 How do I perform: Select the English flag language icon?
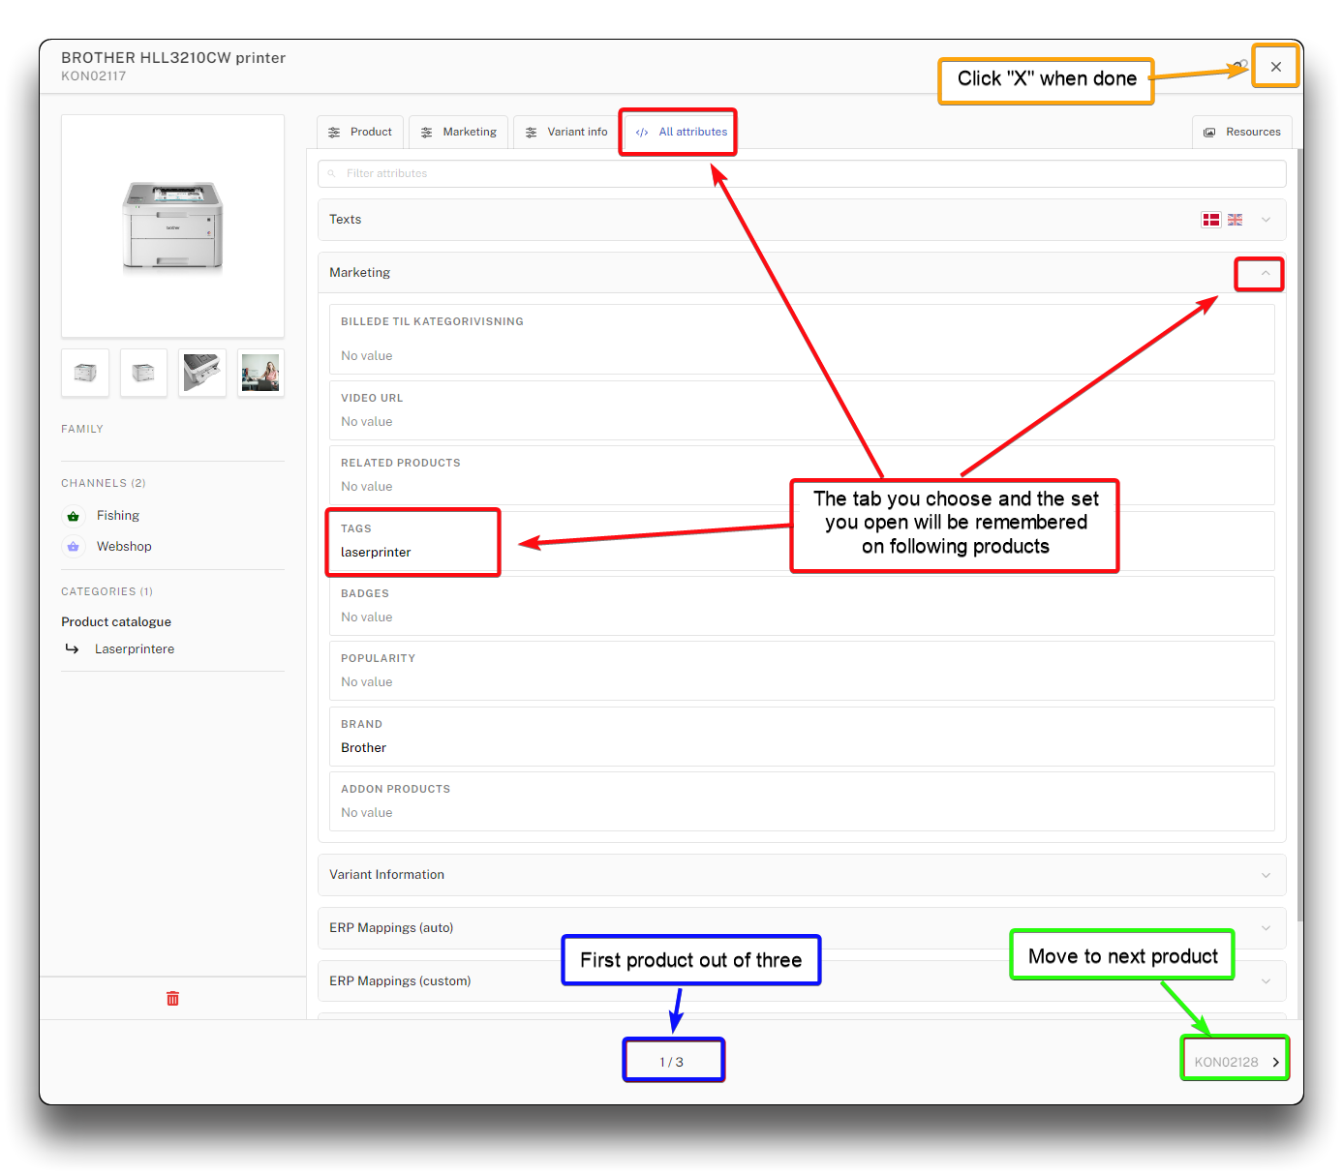click(1235, 220)
